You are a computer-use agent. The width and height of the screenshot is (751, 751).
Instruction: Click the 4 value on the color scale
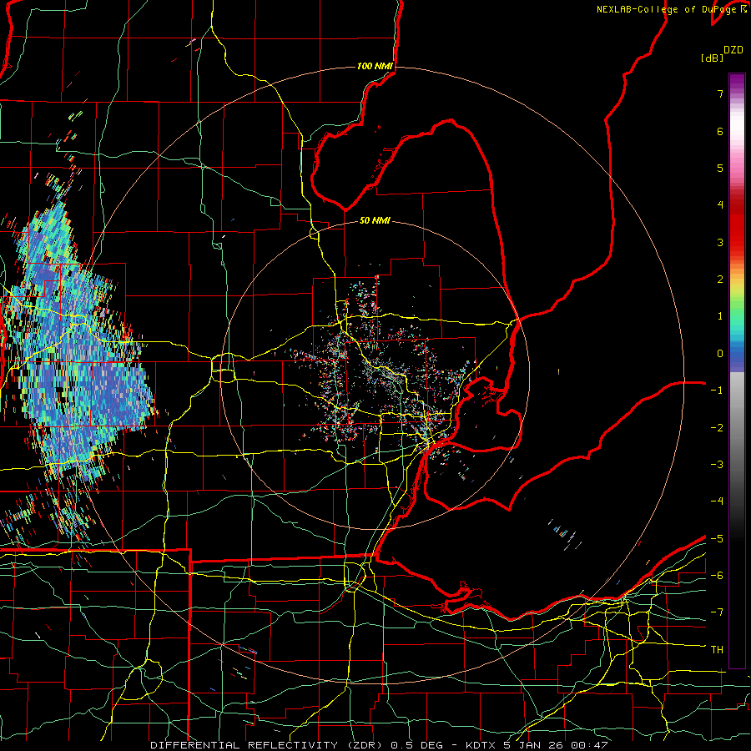(720, 205)
